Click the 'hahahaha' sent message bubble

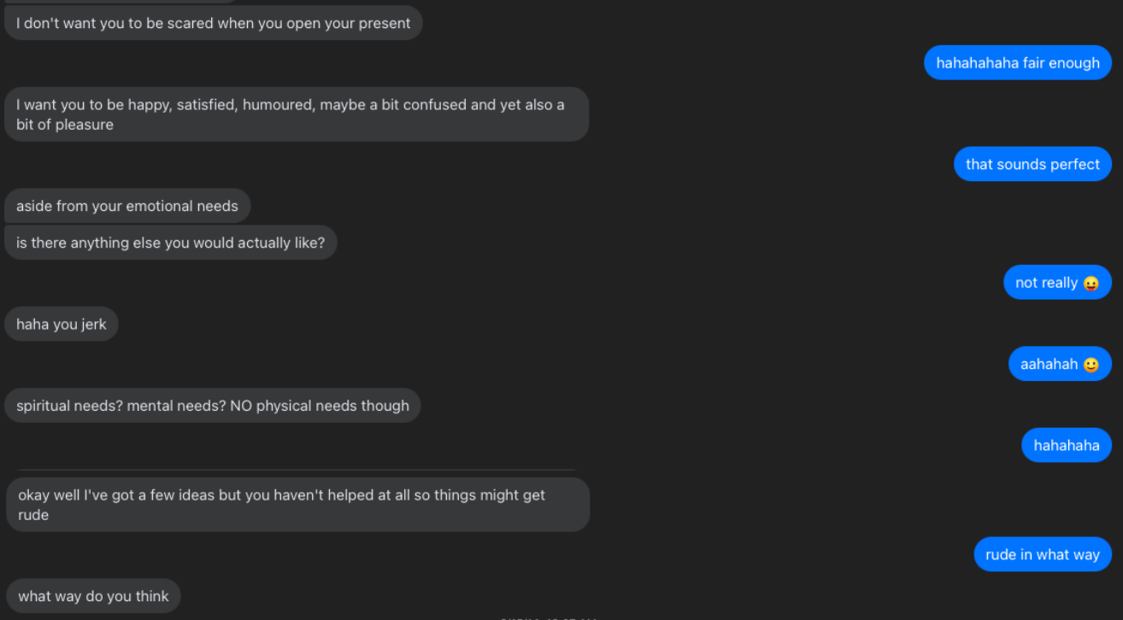click(1067, 445)
